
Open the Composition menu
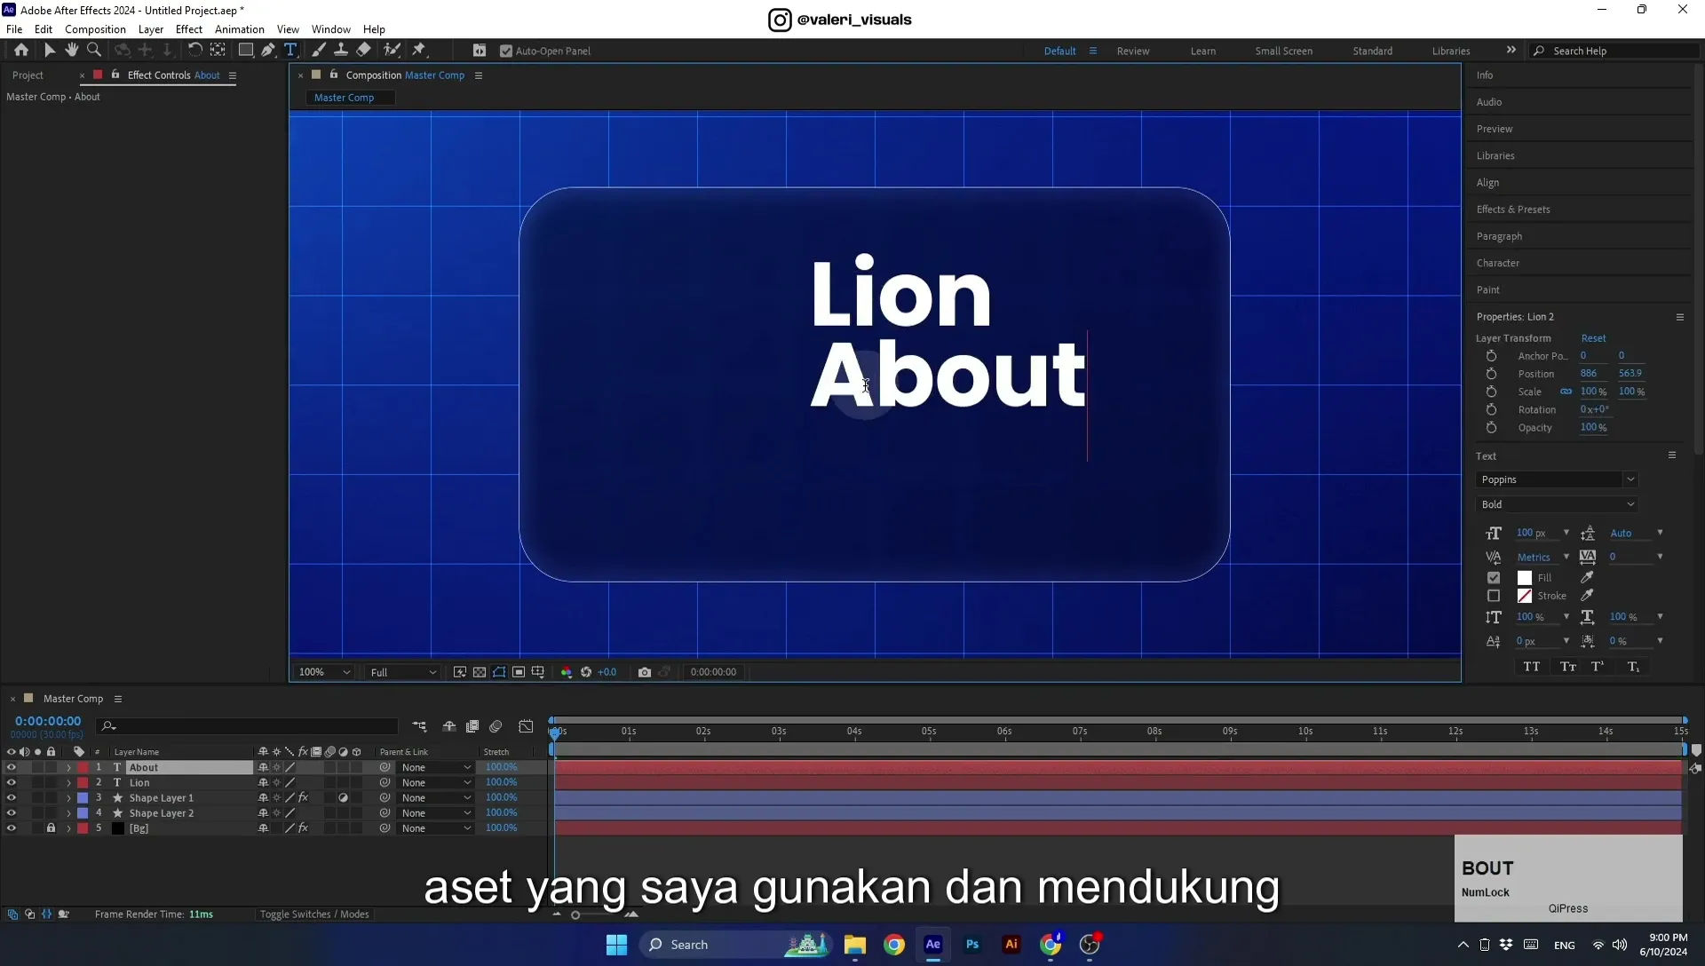[x=95, y=29]
